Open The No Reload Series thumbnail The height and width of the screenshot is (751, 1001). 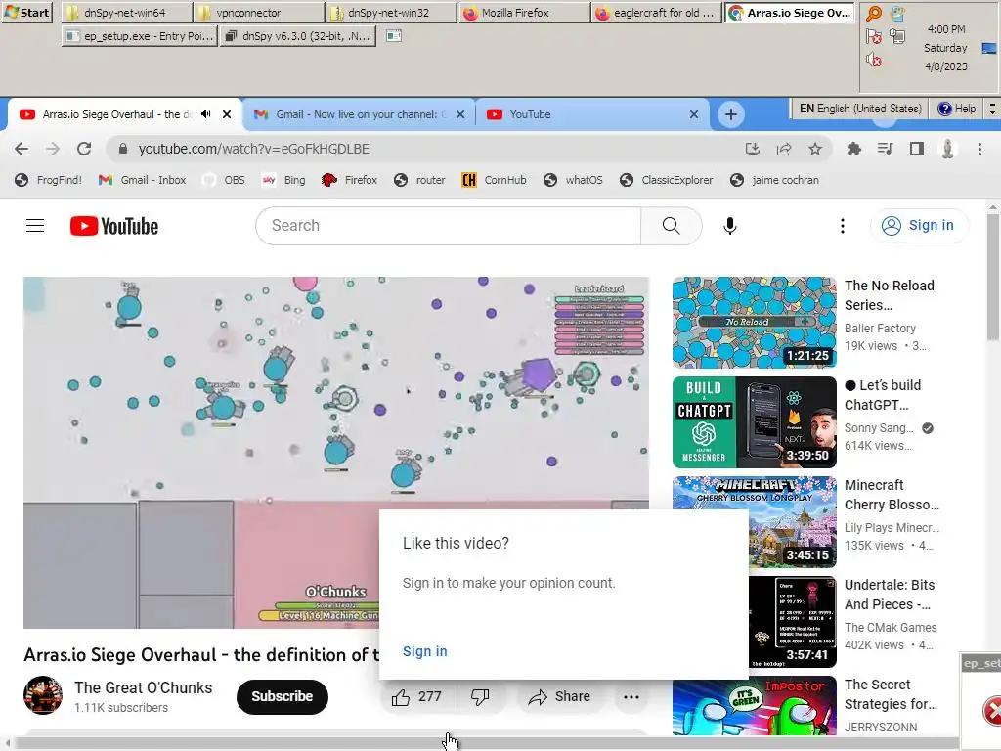(x=754, y=323)
